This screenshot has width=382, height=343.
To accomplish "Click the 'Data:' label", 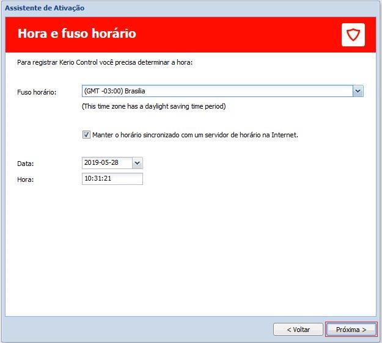I will [x=26, y=164].
